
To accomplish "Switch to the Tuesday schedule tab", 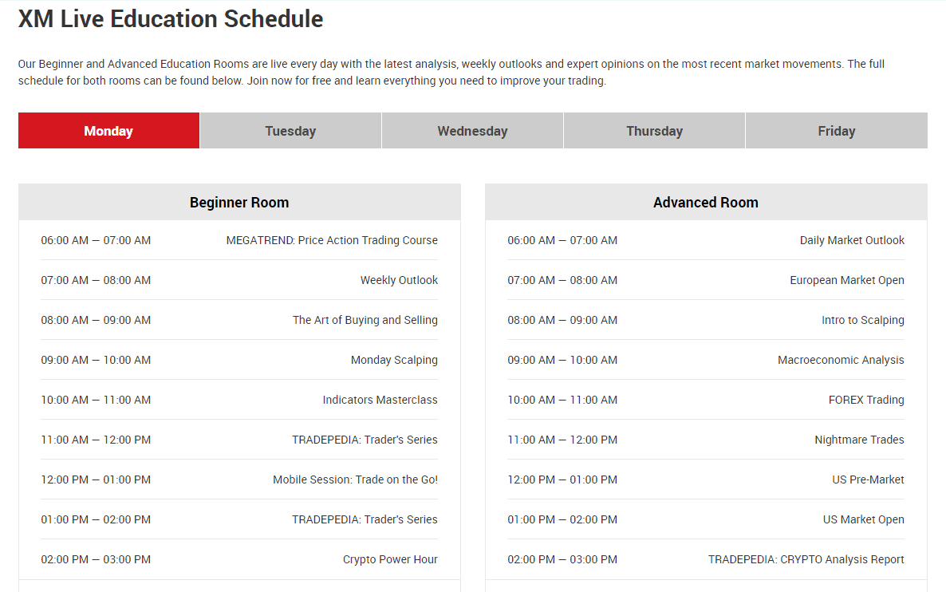I will [290, 131].
